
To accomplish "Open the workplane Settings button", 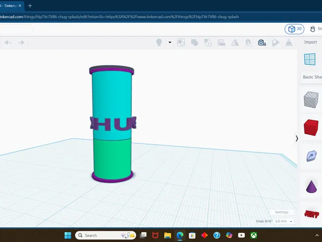I will tap(282, 212).
